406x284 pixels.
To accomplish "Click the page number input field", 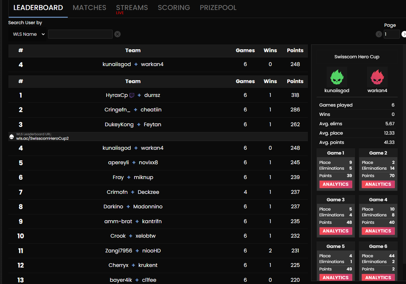I will 392,34.
